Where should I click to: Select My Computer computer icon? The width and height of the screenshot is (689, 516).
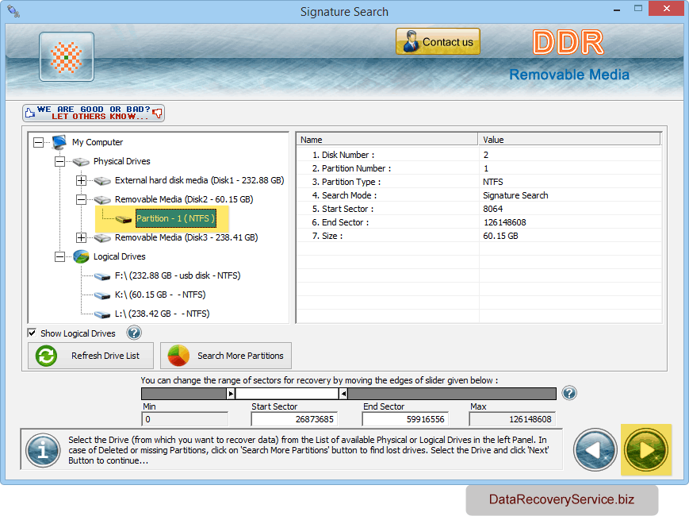coord(59,142)
